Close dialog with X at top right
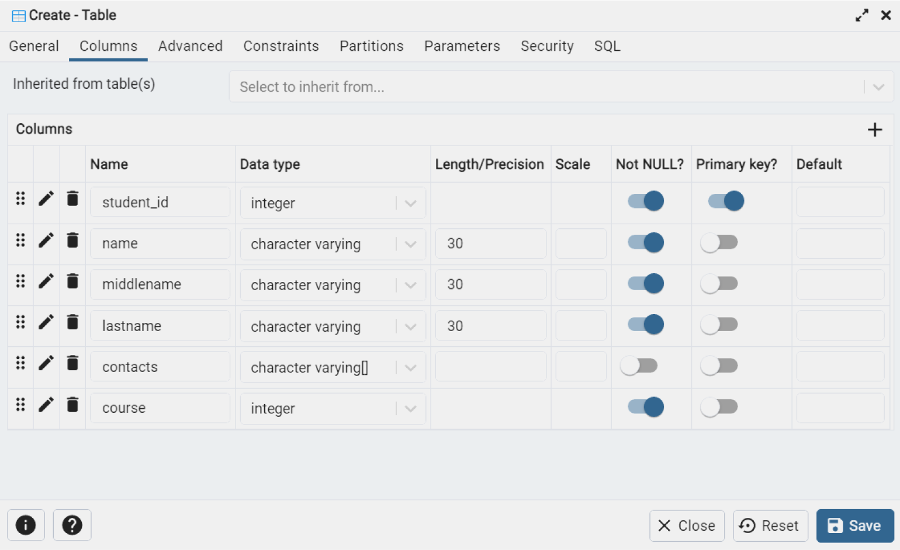 (886, 15)
